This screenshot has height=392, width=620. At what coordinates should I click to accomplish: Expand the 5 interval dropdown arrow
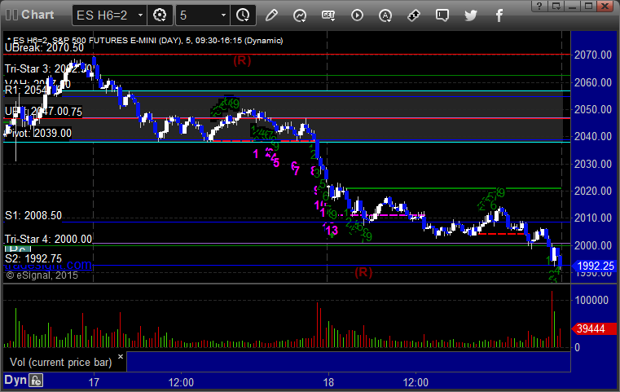pos(223,15)
